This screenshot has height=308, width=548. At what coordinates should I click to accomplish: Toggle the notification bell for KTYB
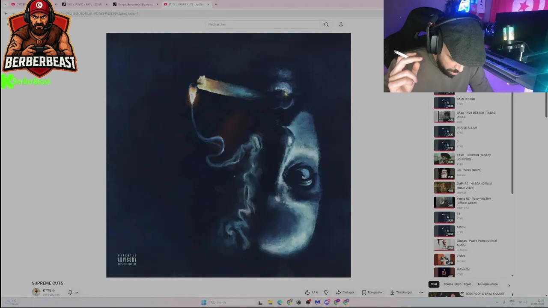click(70, 293)
